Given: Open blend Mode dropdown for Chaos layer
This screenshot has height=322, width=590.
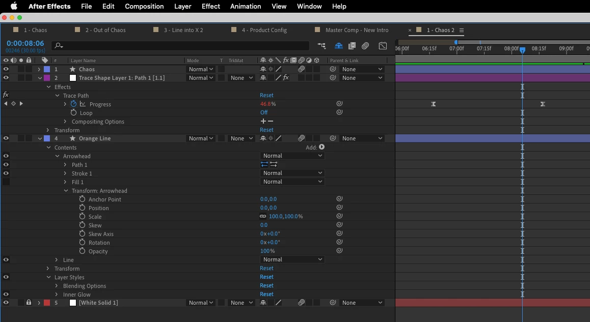Looking at the screenshot, I should point(201,69).
